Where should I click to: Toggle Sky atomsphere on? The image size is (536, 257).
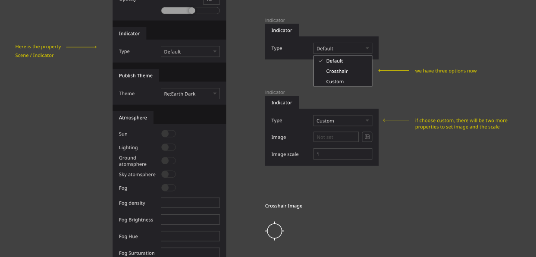coord(168,174)
